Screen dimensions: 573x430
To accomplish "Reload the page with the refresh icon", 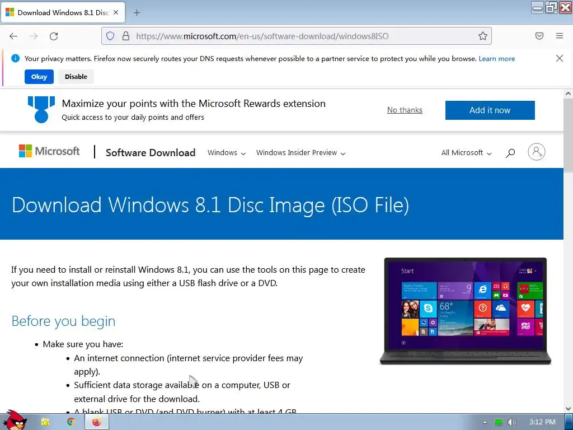I will [54, 36].
